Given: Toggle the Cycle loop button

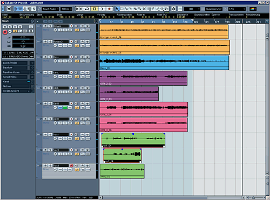Looking at the screenshot, I should click(87, 9).
